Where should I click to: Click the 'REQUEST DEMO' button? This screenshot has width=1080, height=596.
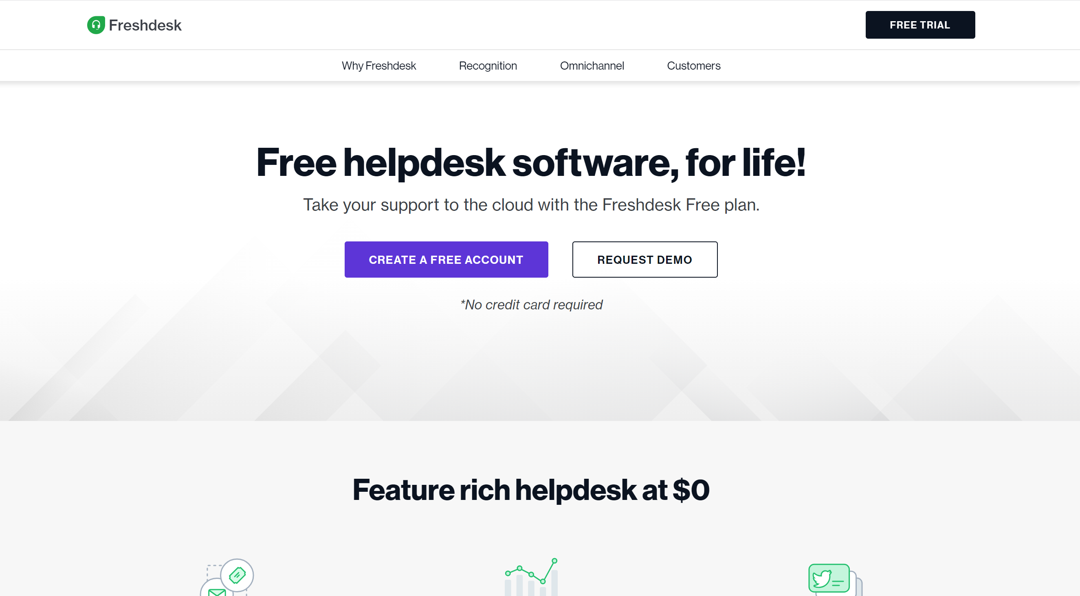(645, 259)
